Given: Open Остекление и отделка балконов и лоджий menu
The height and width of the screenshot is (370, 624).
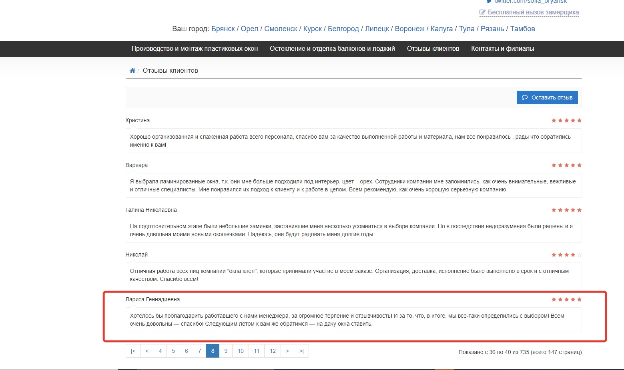Looking at the screenshot, I should coord(332,49).
